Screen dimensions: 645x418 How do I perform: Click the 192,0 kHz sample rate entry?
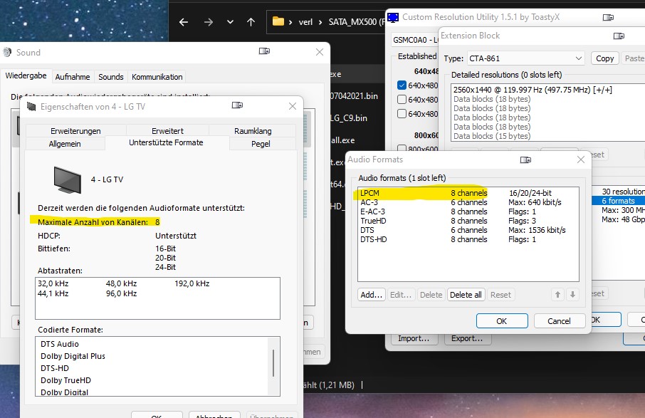(x=192, y=283)
